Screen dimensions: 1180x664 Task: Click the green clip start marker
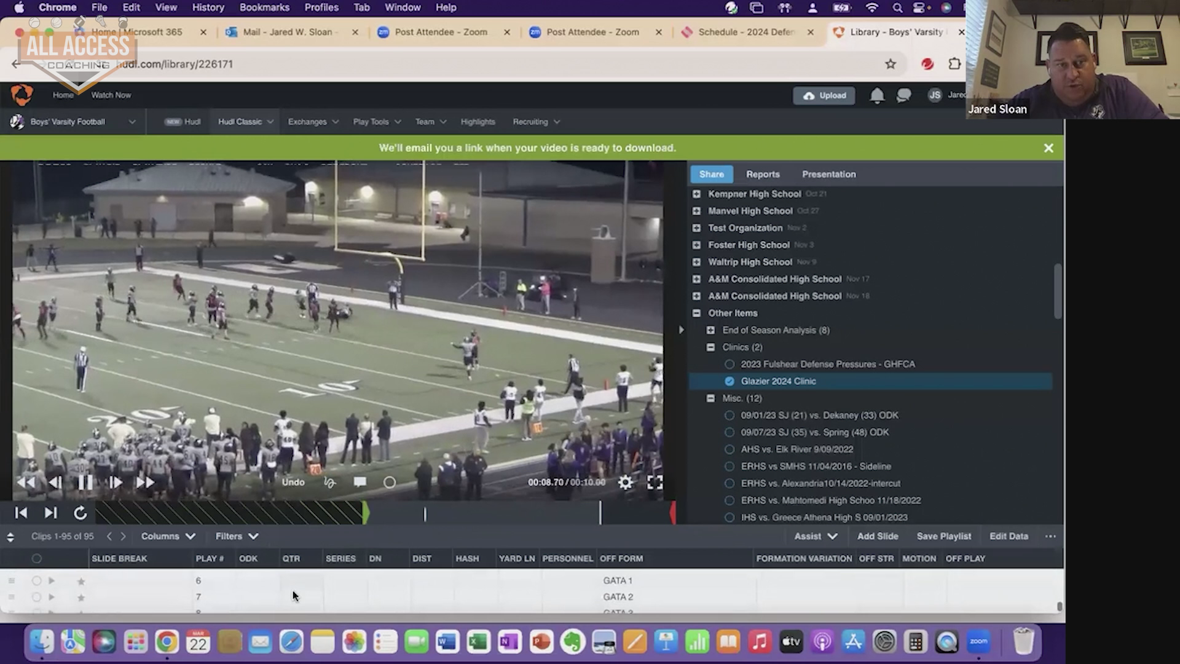pos(366,512)
